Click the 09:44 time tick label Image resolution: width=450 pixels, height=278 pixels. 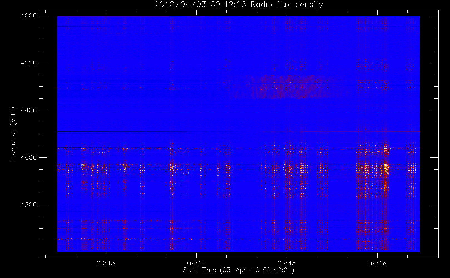coord(196,263)
